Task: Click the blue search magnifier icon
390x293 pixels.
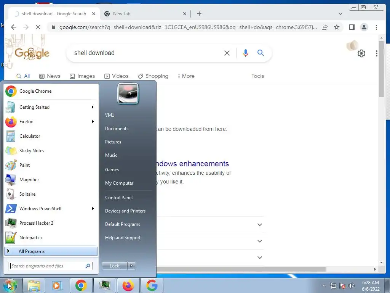Action: pyautogui.click(x=261, y=53)
